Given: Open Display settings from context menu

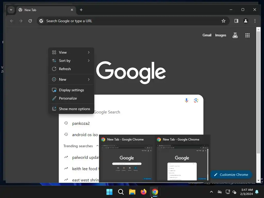Looking at the screenshot, I should (x=71, y=90).
